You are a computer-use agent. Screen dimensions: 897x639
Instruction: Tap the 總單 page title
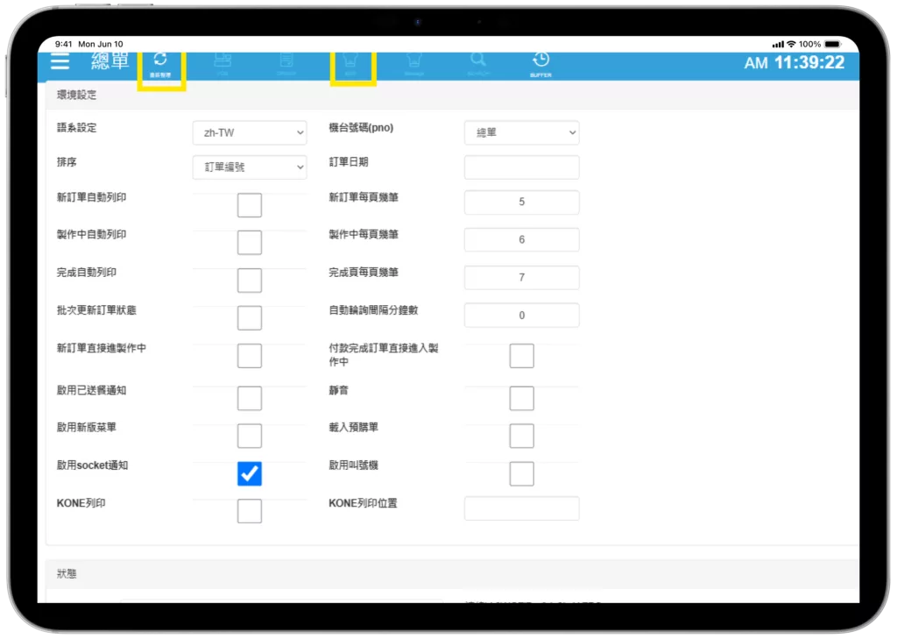point(109,60)
